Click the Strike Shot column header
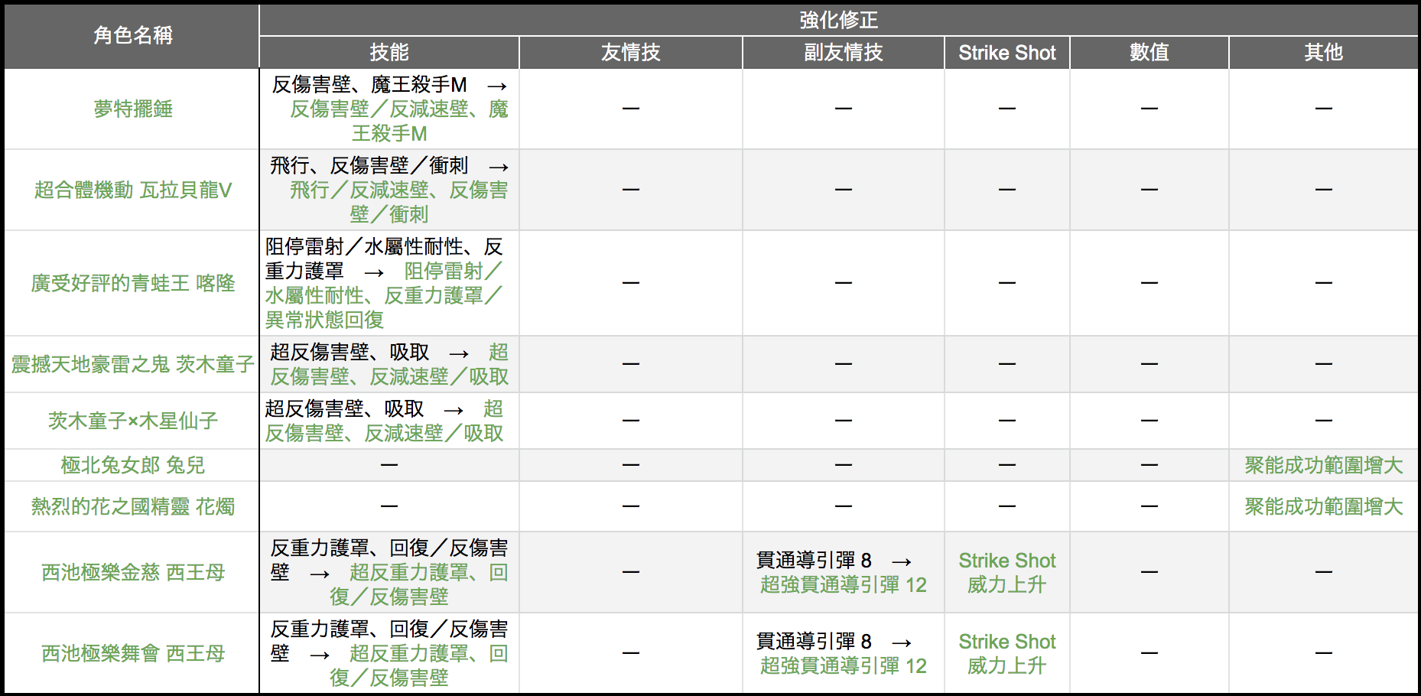The width and height of the screenshot is (1421, 696). (x=1007, y=53)
